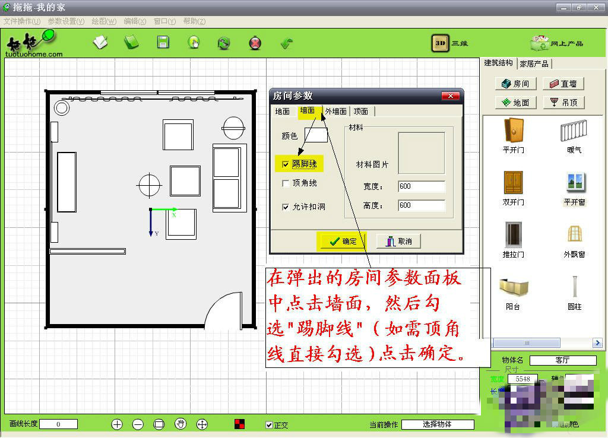The height and width of the screenshot is (438, 608).
Task: Switch to 墙面 tab in dialog
Action: coord(308,110)
